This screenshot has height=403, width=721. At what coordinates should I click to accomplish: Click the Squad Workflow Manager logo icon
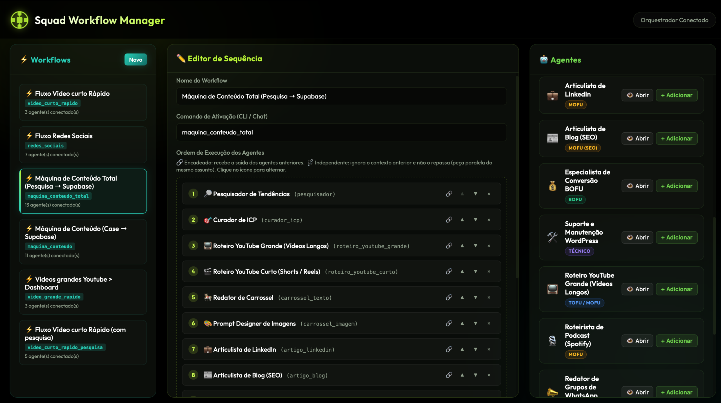click(x=19, y=20)
